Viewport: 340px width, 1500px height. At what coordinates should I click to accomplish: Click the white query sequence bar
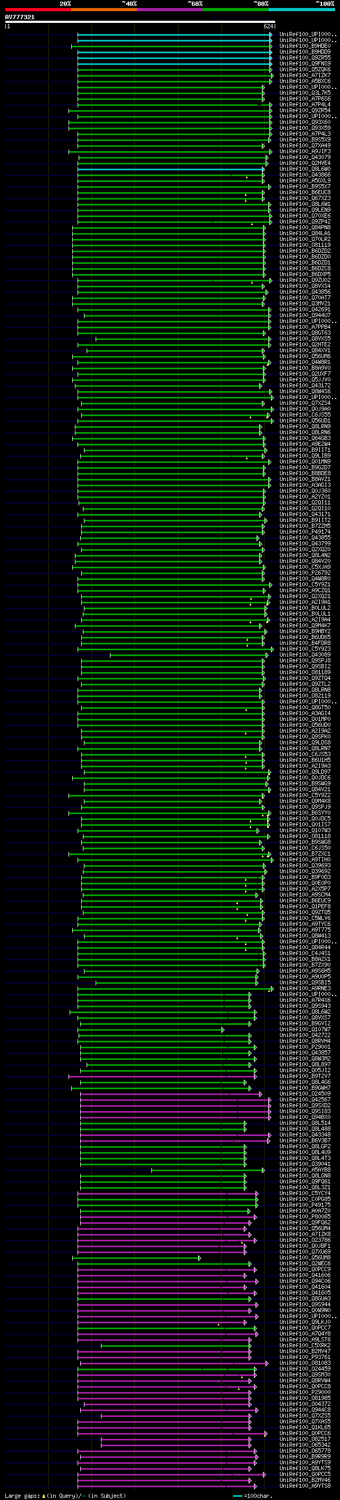coord(140,22)
